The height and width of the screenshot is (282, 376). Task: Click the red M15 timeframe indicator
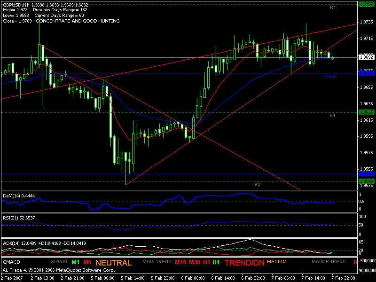180,262
